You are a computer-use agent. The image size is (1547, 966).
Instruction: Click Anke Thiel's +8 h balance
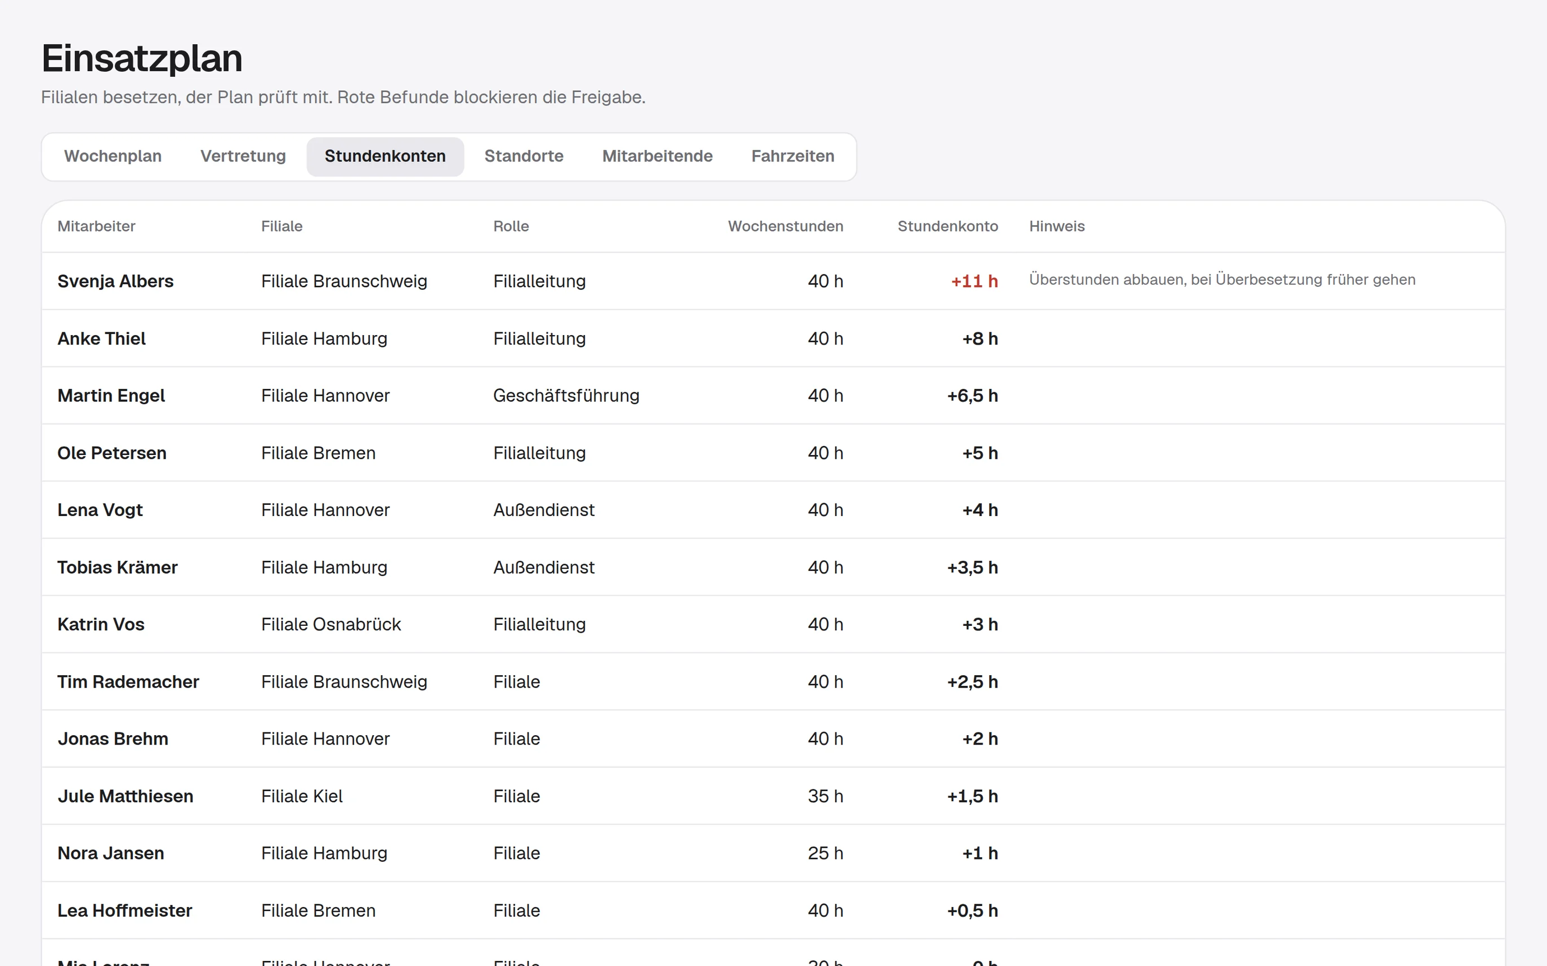coord(980,338)
